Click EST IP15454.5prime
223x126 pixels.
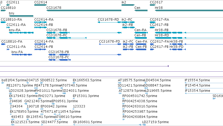pos(204,88)
